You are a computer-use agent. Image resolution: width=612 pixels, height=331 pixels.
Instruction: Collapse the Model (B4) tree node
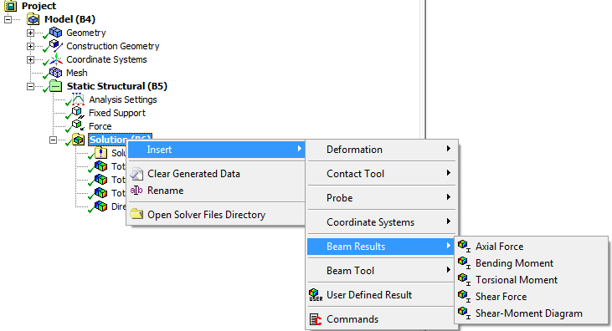pyautogui.click(x=8, y=19)
